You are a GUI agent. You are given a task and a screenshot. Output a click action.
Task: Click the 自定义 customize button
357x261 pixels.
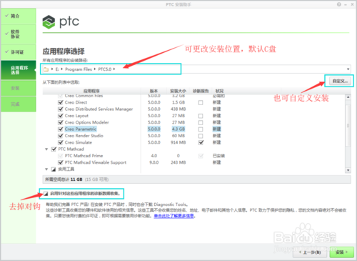tap(340, 81)
